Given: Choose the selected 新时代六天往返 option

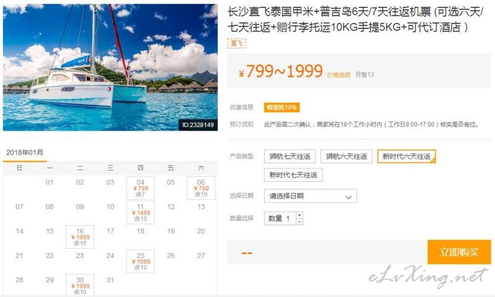Looking at the screenshot, I should coord(407,156).
